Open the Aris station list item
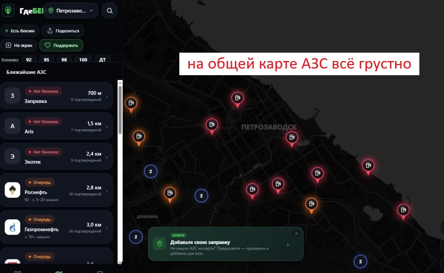444x273 pixels. tap(57, 126)
